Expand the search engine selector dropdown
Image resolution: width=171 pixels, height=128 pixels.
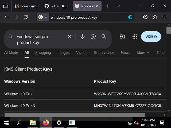click(x=42, y=17)
